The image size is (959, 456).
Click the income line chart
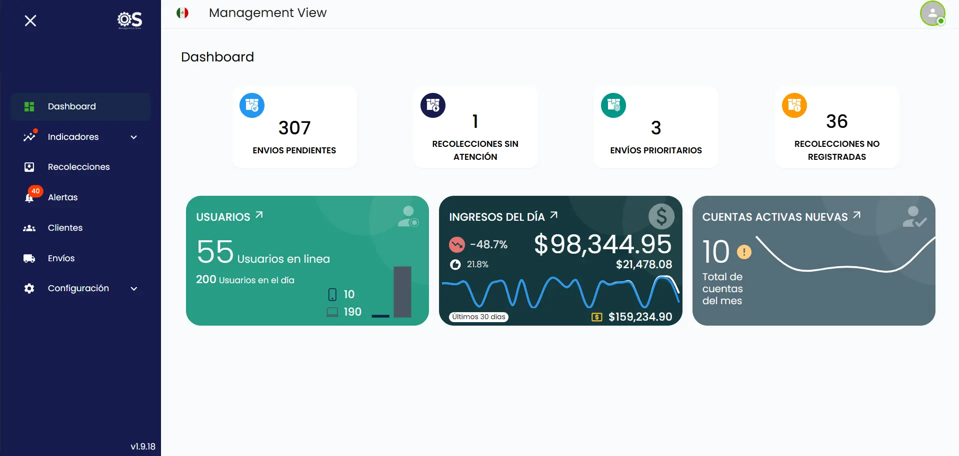(560, 292)
